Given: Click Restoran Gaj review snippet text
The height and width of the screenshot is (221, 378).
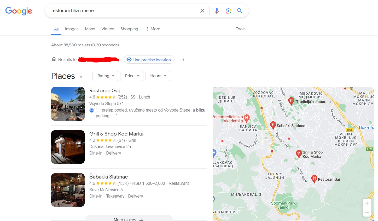Looking at the screenshot, I should coord(150,113).
